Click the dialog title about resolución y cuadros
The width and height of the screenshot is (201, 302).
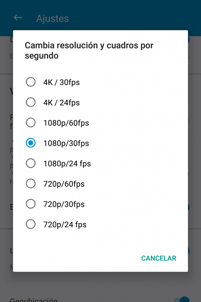click(89, 50)
